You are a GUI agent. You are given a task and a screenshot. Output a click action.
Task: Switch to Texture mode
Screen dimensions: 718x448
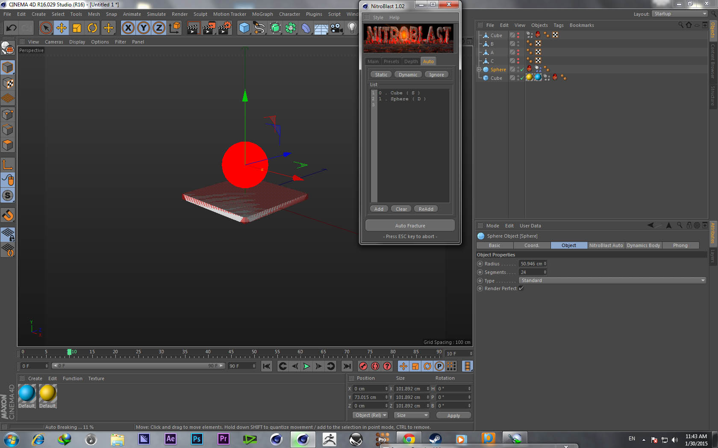coord(8,83)
